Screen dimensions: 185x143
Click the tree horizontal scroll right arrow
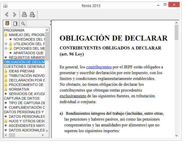click(43, 135)
